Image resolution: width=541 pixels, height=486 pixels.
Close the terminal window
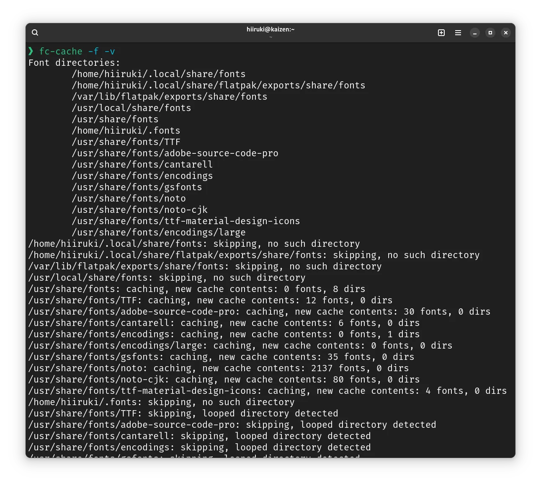[x=506, y=33]
